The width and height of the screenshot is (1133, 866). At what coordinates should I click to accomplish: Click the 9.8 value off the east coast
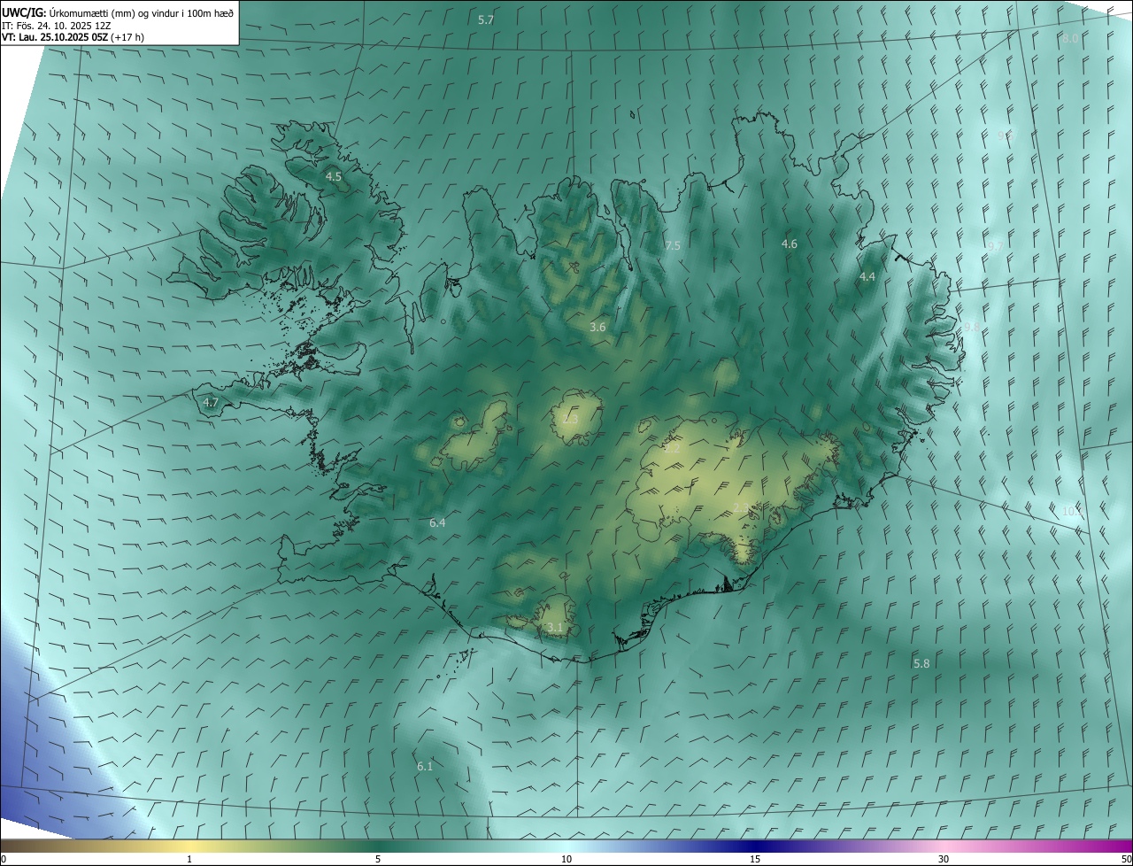(972, 328)
